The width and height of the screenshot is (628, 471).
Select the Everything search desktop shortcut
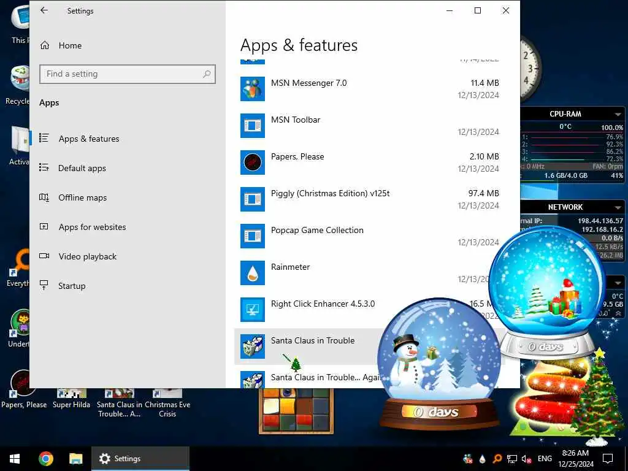18,267
